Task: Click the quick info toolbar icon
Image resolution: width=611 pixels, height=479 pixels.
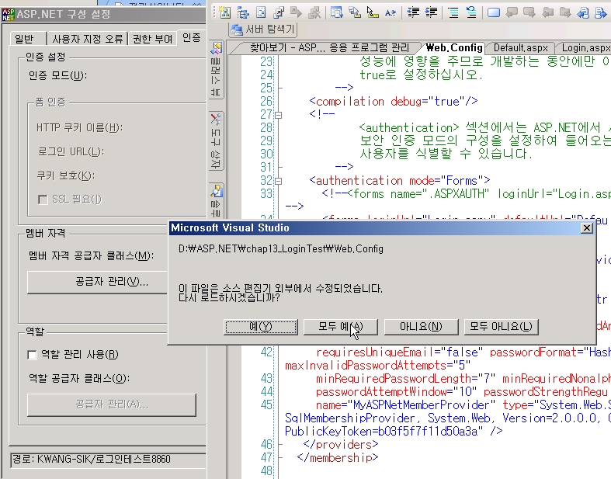Action: tap(372, 12)
